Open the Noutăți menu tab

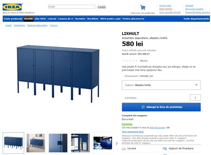28,19
